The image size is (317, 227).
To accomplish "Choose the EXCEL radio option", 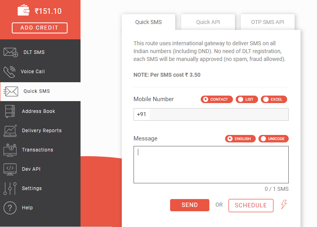I will (274, 100).
